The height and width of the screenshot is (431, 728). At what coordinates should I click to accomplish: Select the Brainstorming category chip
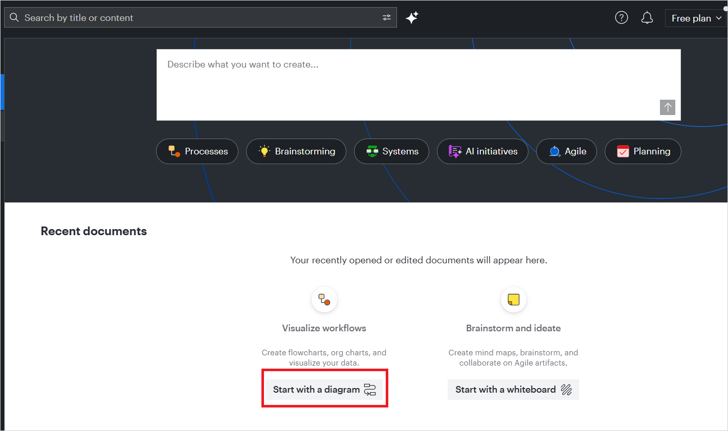[x=296, y=151]
